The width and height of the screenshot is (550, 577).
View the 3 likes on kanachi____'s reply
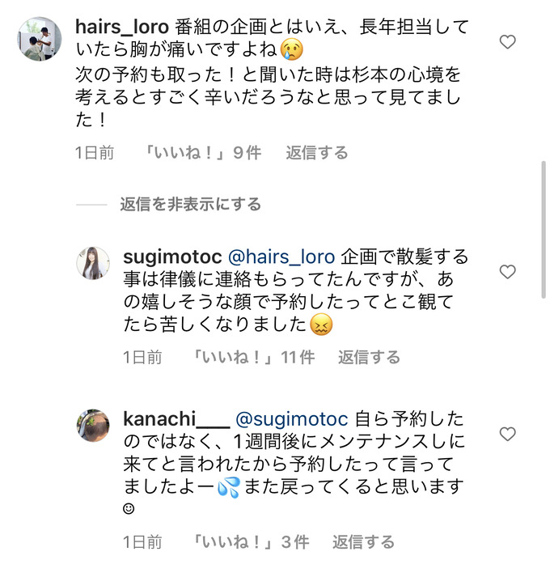coord(251,542)
